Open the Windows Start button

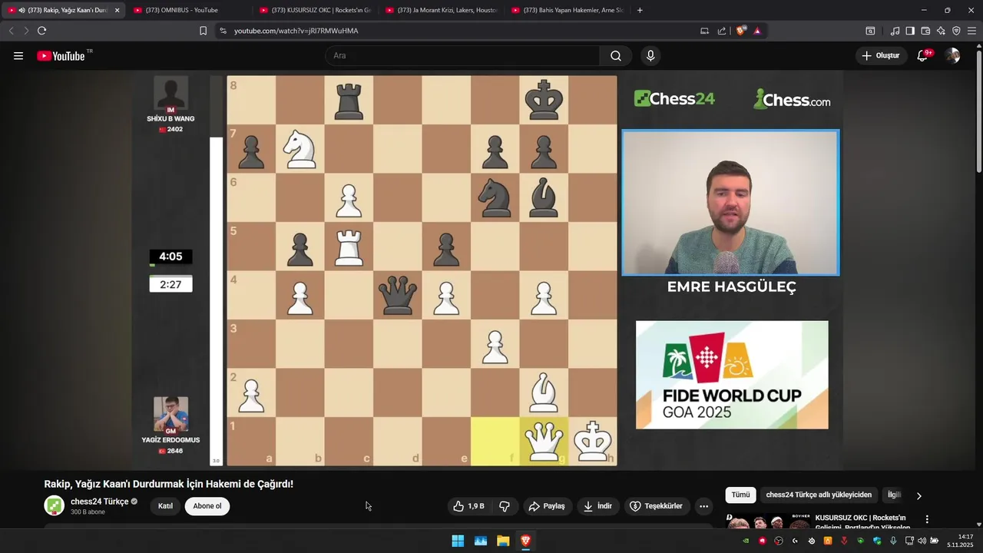pyautogui.click(x=458, y=541)
